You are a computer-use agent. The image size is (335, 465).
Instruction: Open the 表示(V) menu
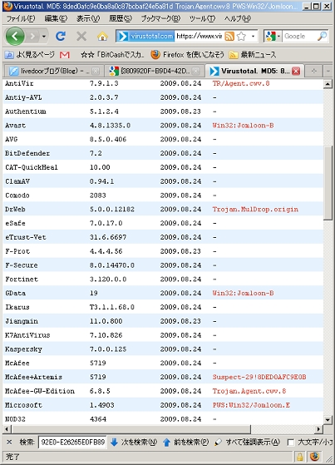[88, 18]
